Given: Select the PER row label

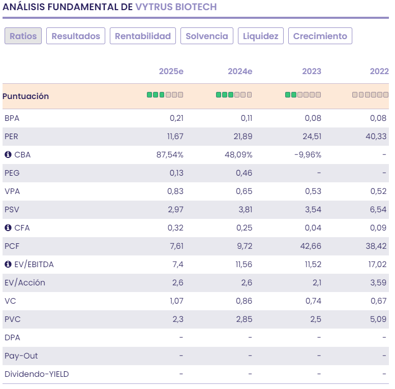Looking at the screenshot, I should (12, 137).
